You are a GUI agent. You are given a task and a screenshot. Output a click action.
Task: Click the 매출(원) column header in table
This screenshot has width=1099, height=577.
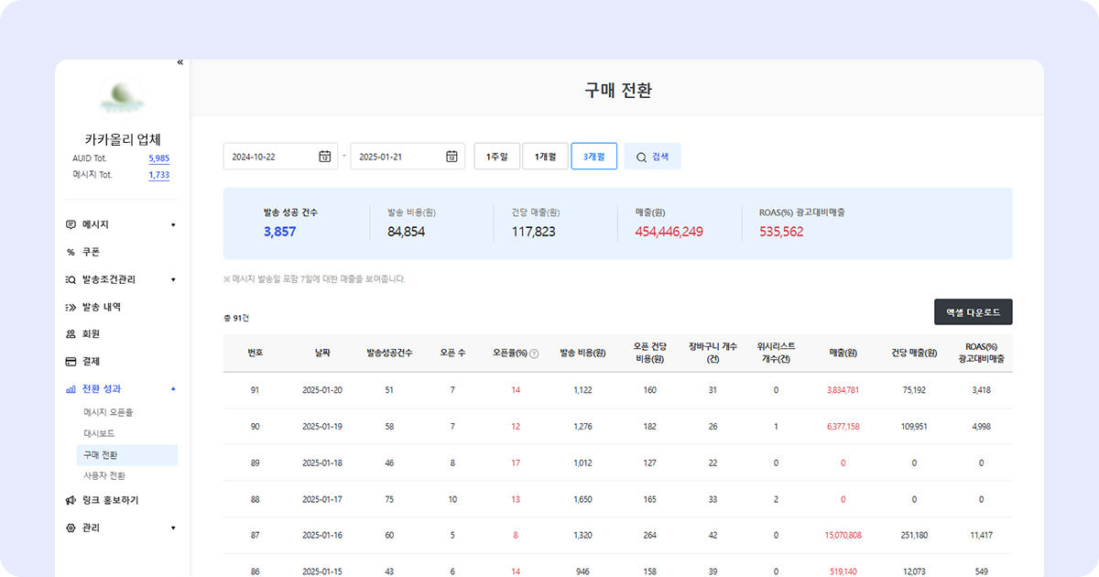coord(843,354)
